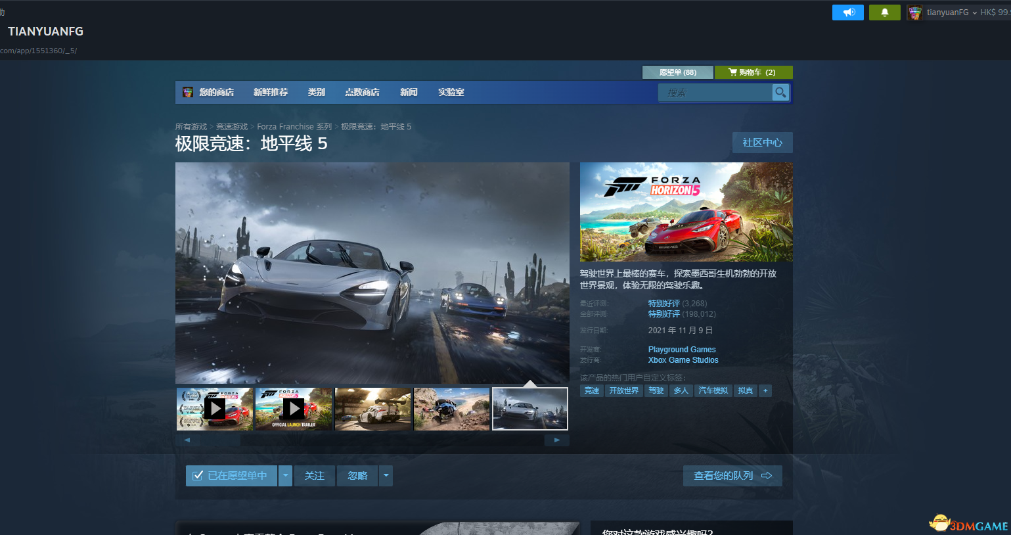Select the highlighted rainy McLaren thumbnail
This screenshot has height=535, width=1011.
(x=530, y=409)
